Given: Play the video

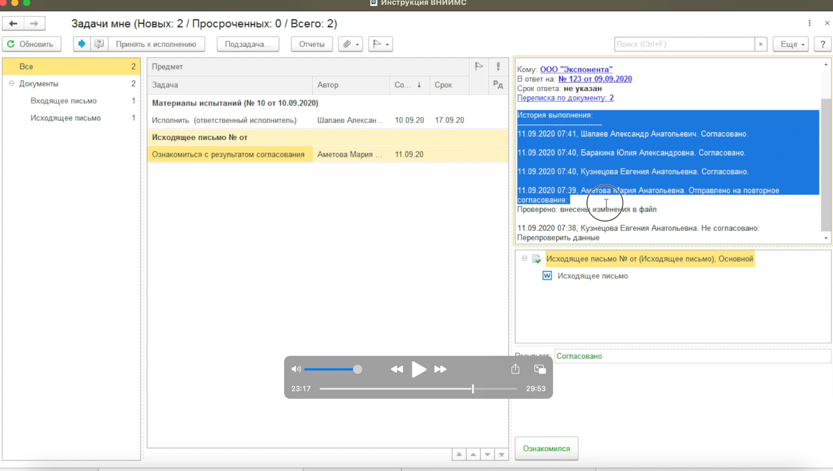Looking at the screenshot, I should (419, 369).
